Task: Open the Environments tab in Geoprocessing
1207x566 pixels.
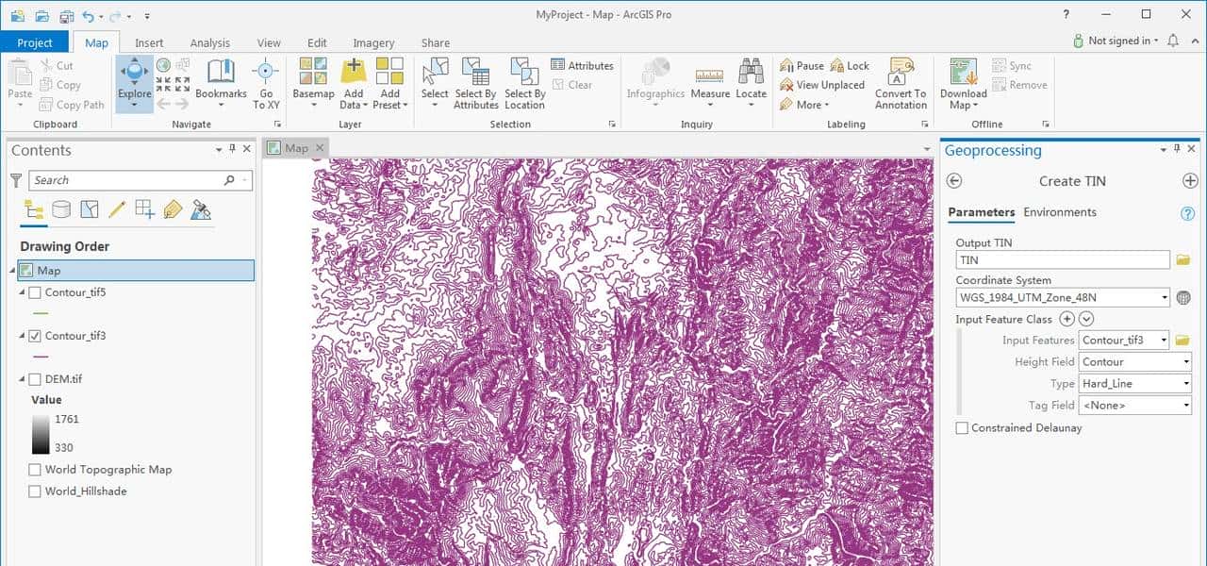Action: pos(1060,212)
